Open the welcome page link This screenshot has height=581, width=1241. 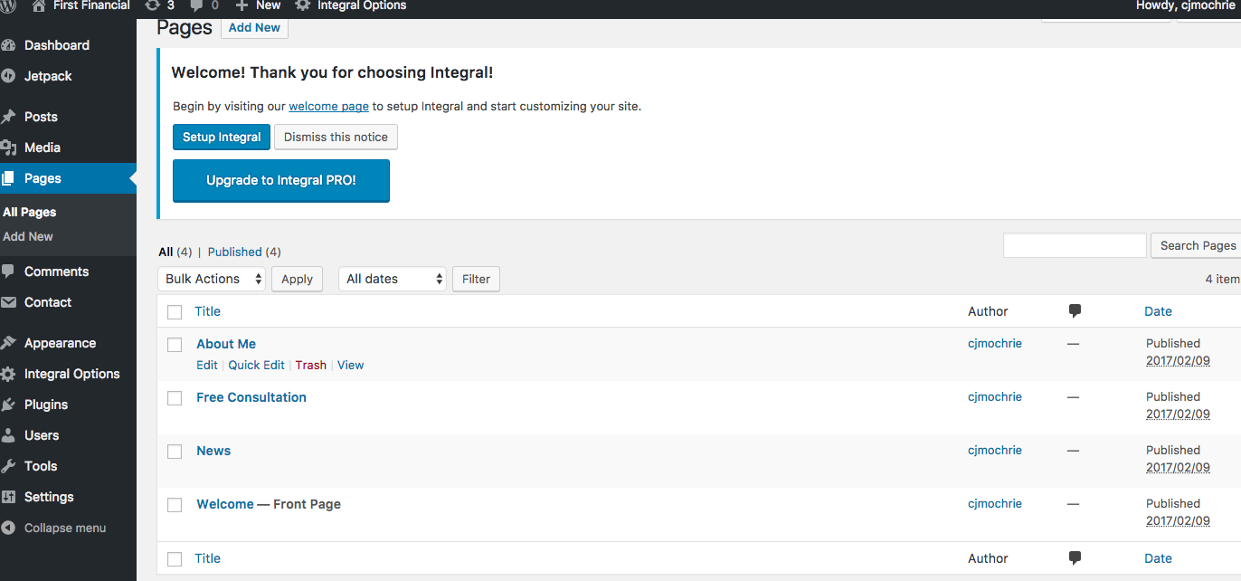pos(328,106)
